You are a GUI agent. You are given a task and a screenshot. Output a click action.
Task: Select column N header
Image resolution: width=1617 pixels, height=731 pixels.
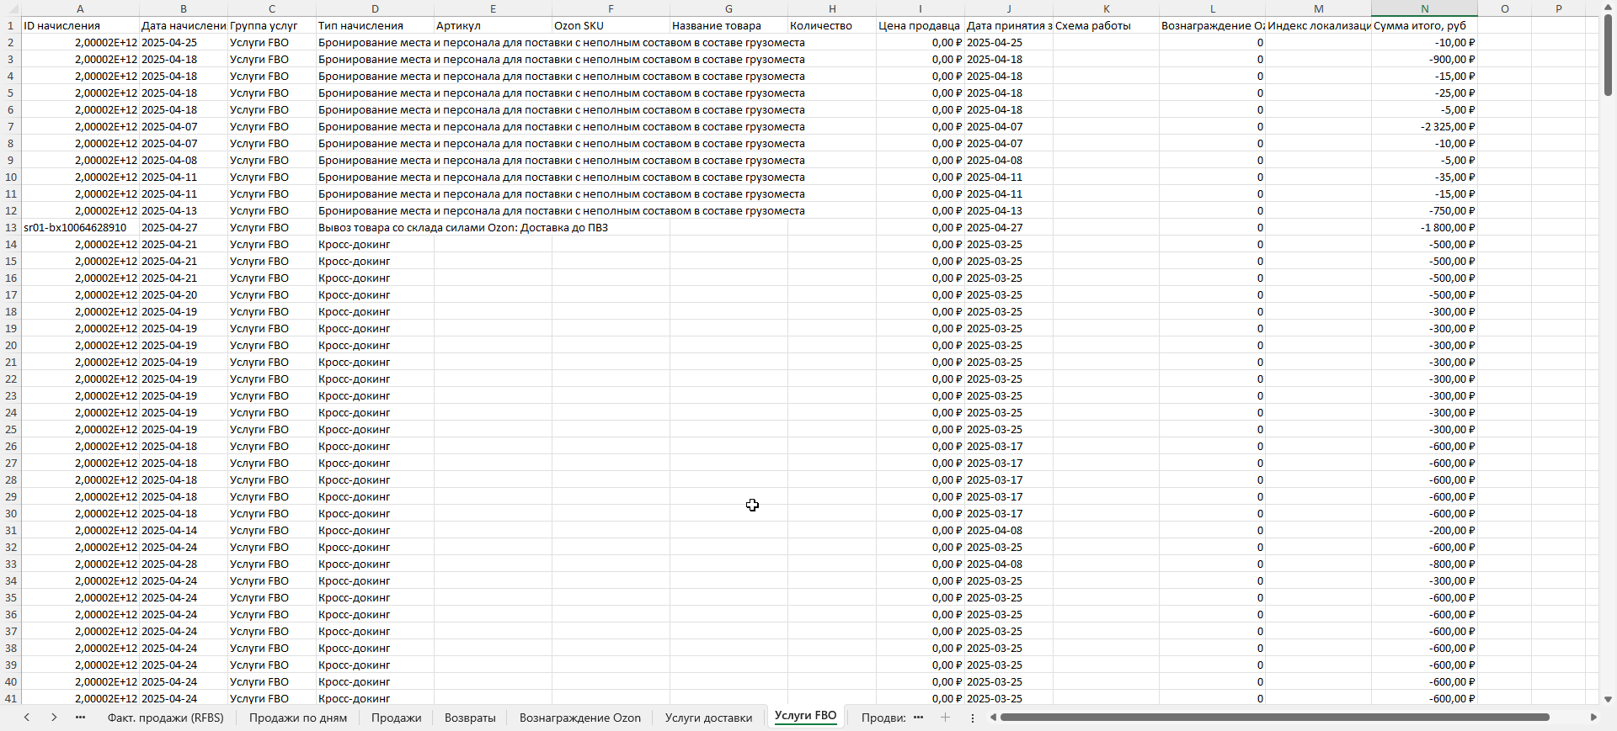pyautogui.click(x=1424, y=8)
